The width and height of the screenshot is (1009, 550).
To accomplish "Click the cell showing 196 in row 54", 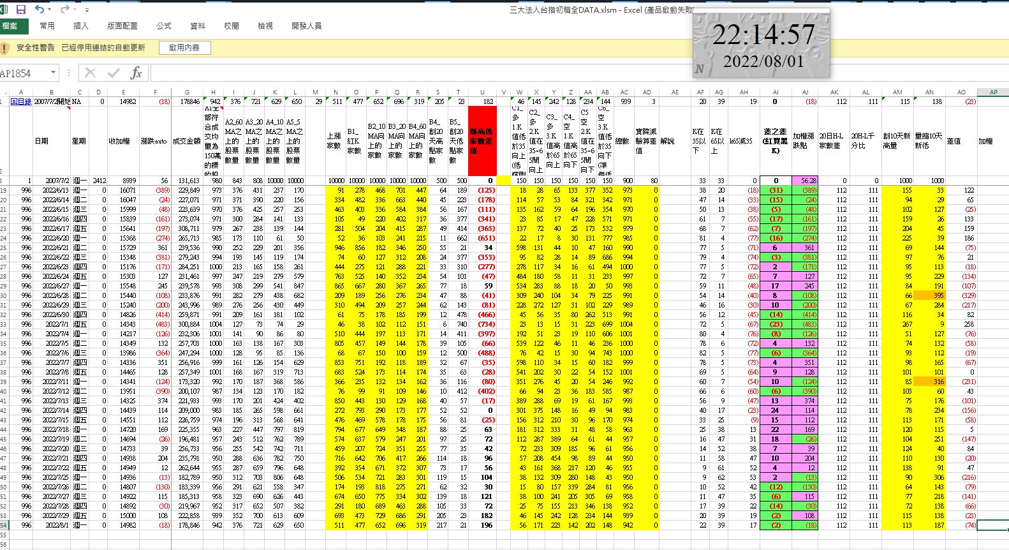I will (482, 525).
